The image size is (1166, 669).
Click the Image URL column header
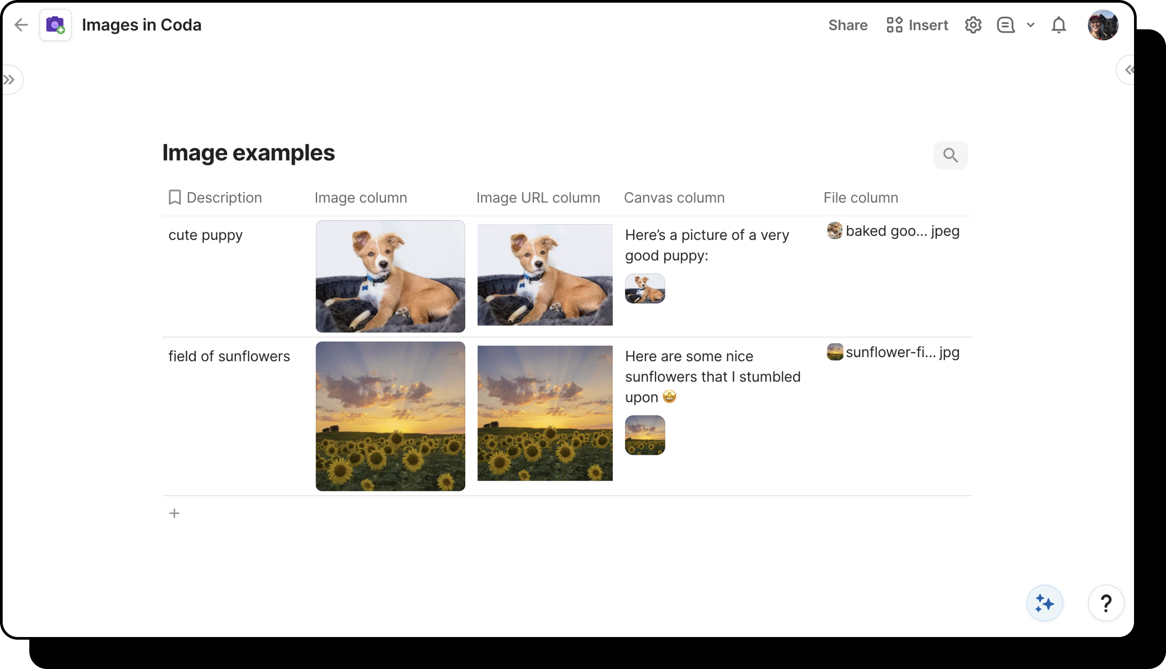(538, 198)
